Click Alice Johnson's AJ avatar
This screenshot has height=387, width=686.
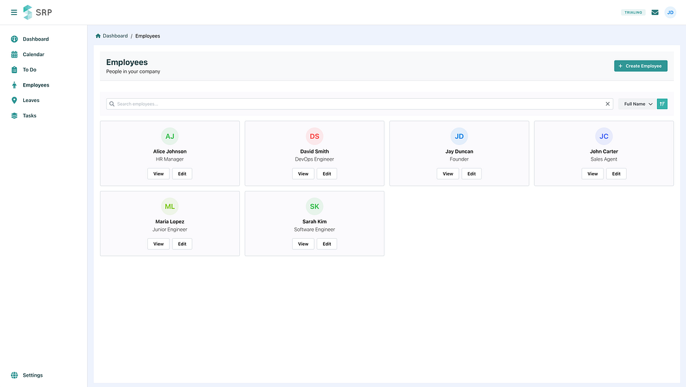(x=170, y=136)
